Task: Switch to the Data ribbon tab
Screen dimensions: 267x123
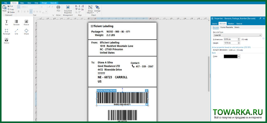Action: click(22, 3)
